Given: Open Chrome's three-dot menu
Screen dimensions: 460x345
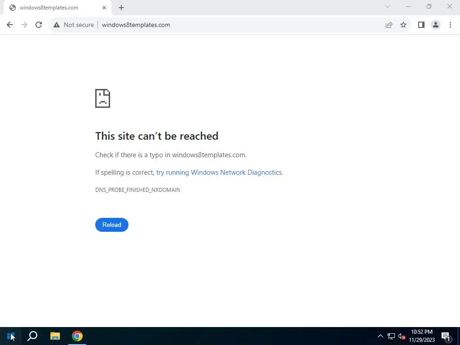Looking at the screenshot, I should (450, 25).
